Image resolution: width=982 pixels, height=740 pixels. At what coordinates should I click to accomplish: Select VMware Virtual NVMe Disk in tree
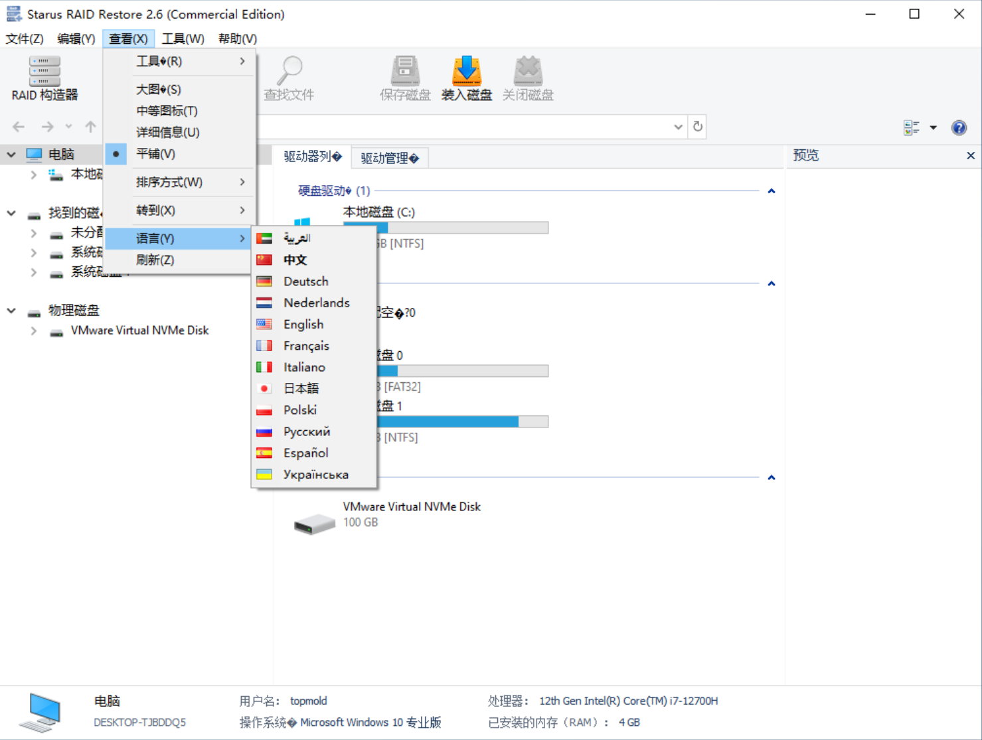pyautogui.click(x=139, y=331)
